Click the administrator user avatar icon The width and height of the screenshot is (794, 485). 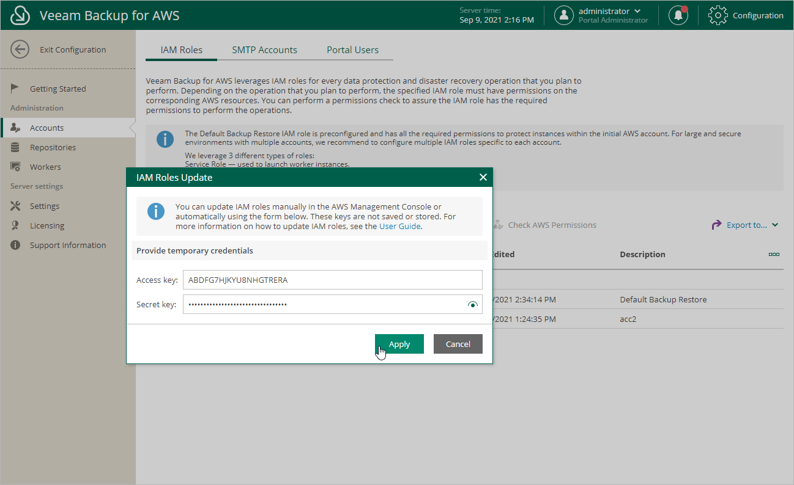coord(563,15)
